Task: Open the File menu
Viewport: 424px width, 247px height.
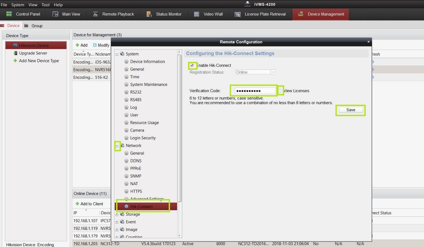Action: [x=4, y=5]
